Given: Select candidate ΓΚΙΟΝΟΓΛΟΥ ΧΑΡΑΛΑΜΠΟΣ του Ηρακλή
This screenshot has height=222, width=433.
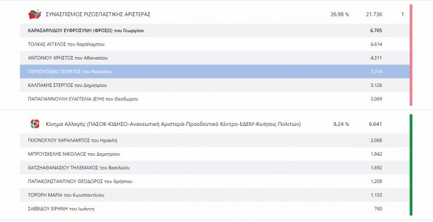Looking at the screenshot, I should tap(73, 140).
